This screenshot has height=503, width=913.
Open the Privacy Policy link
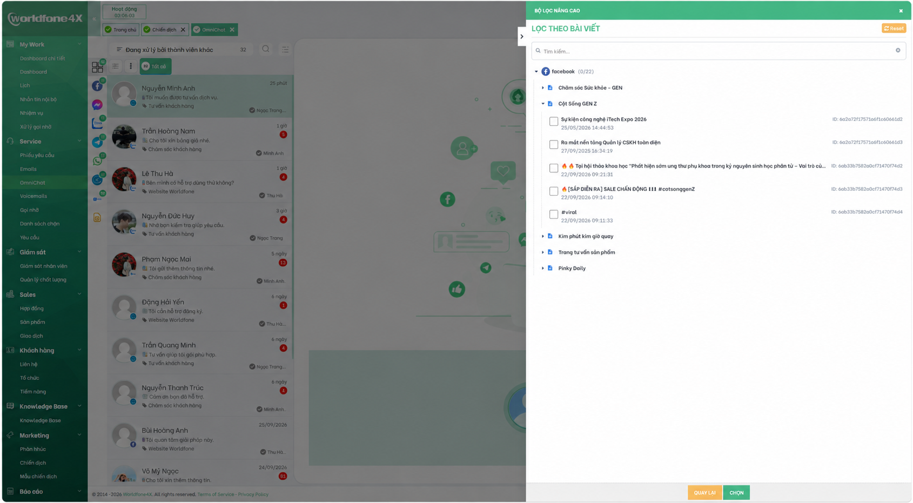point(253,494)
